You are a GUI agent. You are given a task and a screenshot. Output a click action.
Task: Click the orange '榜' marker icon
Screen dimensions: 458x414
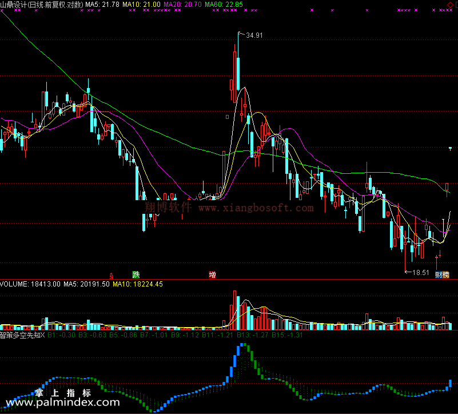click(x=446, y=274)
